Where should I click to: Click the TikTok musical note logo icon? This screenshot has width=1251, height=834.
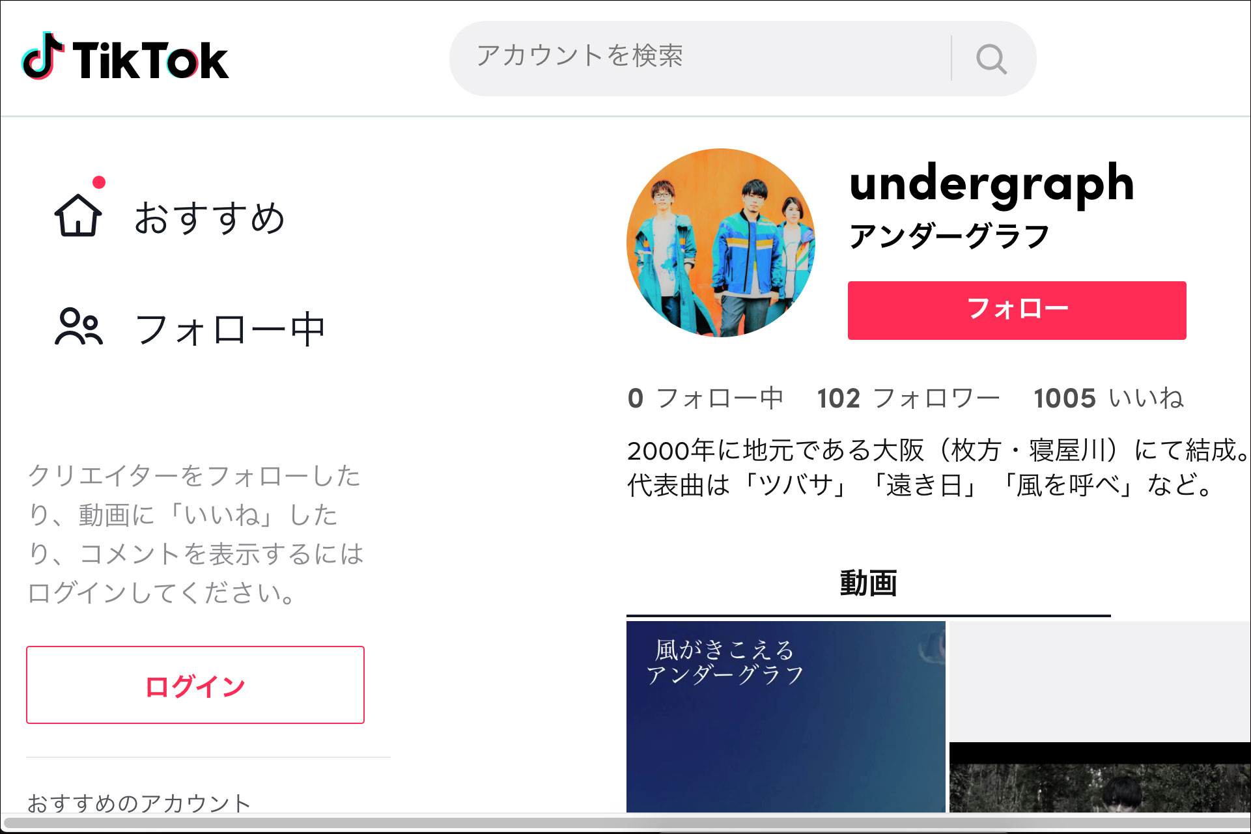pos(43,56)
